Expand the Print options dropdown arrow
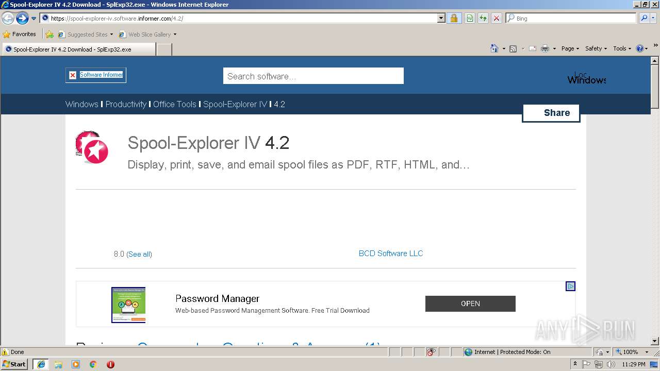This screenshot has height=371, width=660. [554, 48]
